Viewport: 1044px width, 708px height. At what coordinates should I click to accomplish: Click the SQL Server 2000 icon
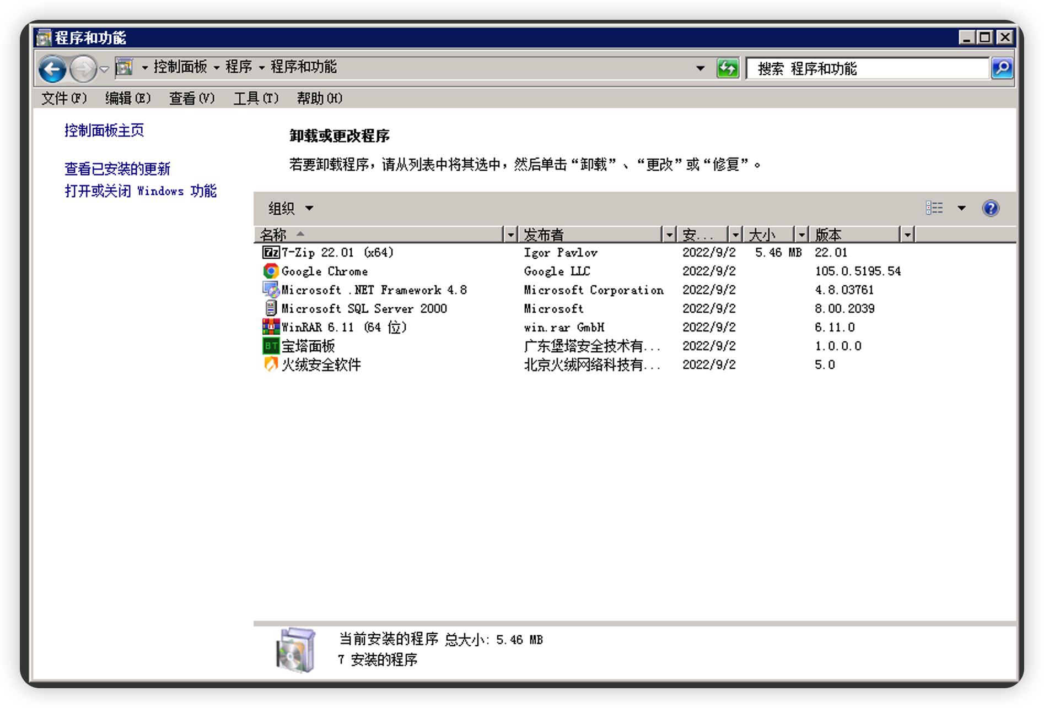(271, 308)
